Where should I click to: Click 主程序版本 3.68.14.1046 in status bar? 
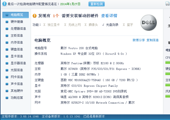[20, 116]
